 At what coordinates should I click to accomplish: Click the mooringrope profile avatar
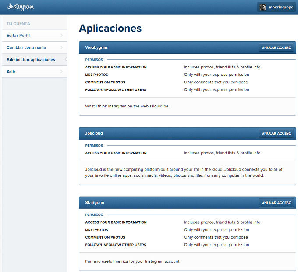click(x=263, y=7)
